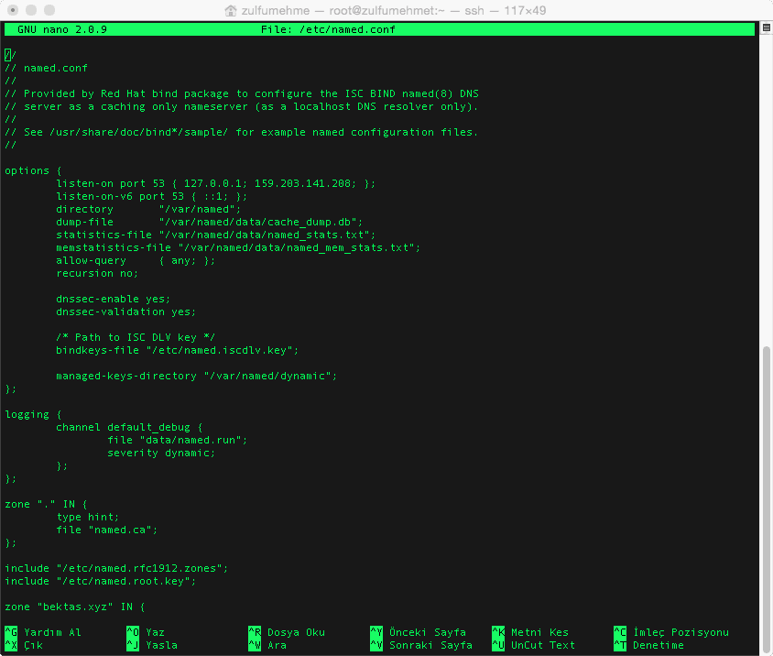Click the IP address 159.203.141.208
Image resolution: width=773 pixels, height=656 pixels.
coord(302,183)
